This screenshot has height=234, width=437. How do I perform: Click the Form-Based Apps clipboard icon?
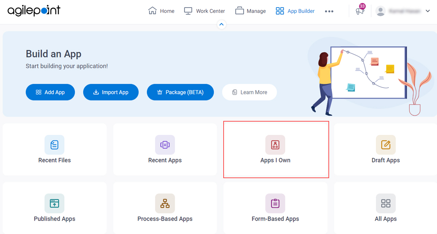tap(275, 203)
